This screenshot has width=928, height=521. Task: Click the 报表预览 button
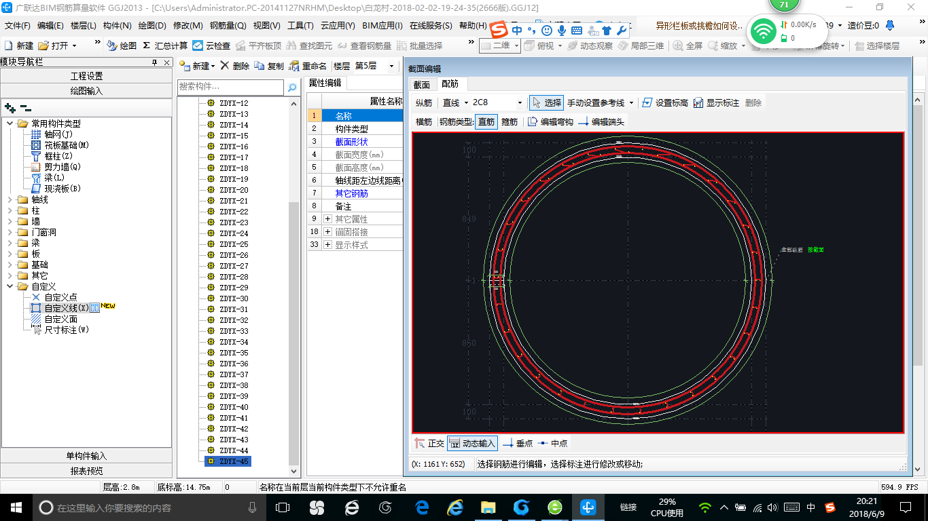[86, 471]
